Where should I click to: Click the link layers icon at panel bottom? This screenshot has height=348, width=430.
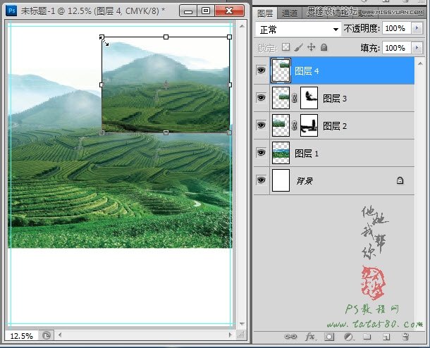290,337
